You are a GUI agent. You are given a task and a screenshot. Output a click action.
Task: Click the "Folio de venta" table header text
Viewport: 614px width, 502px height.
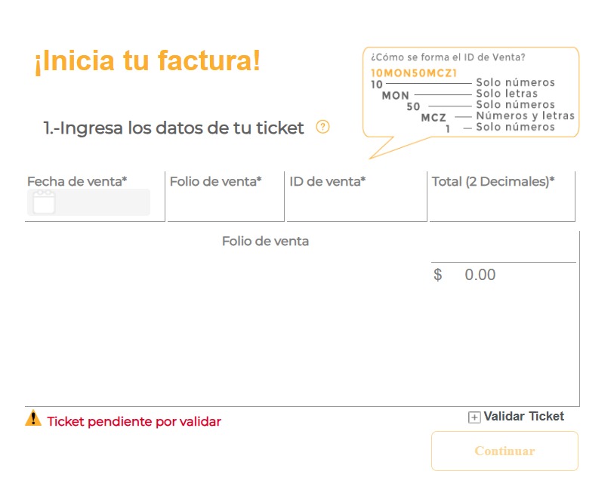tap(265, 241)
